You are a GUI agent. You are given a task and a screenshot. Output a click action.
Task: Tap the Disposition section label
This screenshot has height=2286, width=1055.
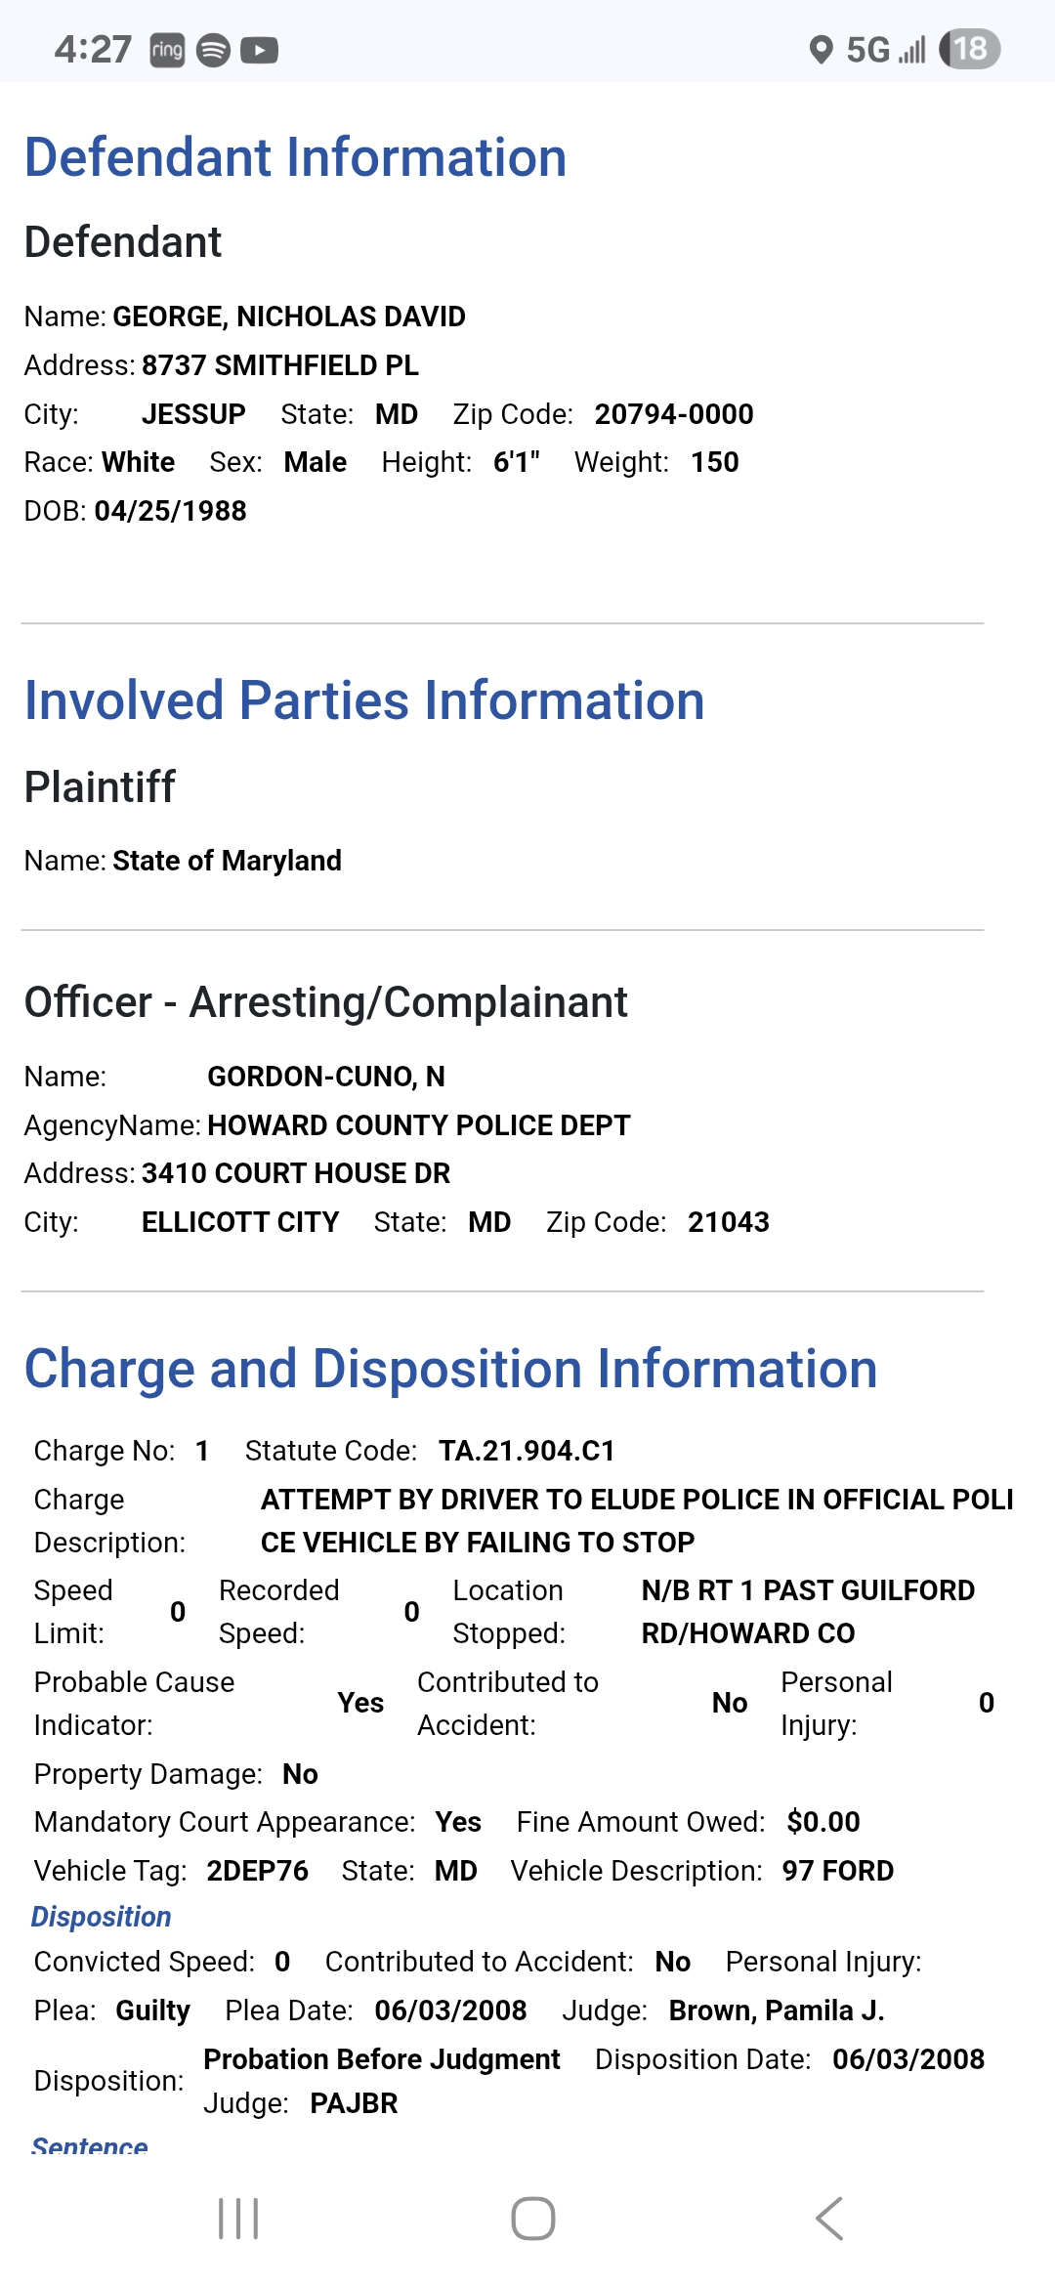(x=102, y=1917)
